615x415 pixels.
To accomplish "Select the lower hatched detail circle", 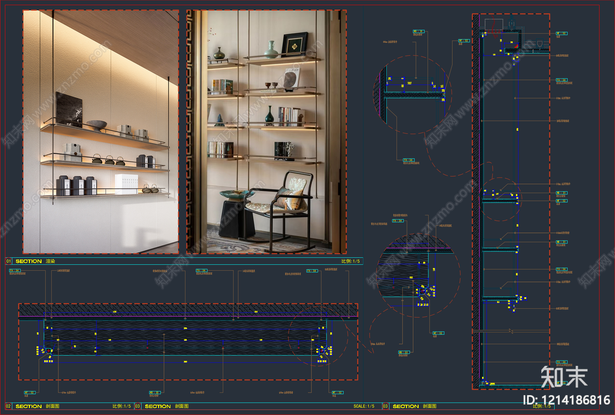I will [x=418, y=275].
